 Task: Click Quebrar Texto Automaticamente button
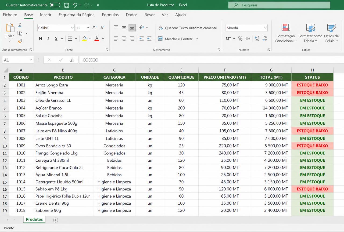(187, 28)
